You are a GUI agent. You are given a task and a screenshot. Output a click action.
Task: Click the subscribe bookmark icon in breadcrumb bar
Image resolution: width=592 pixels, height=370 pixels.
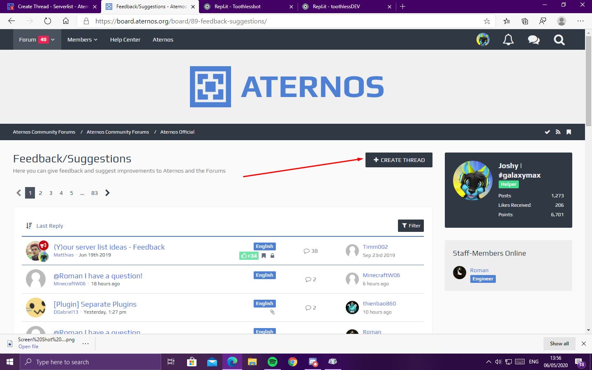pos(569,132)
